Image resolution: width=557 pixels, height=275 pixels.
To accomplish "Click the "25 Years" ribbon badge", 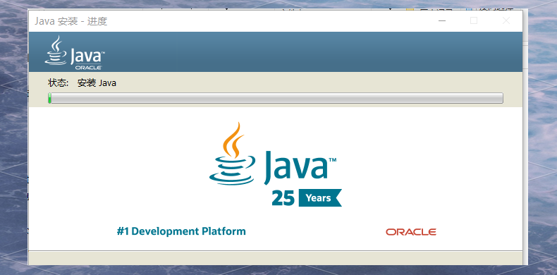I will (x=307, y=198).
